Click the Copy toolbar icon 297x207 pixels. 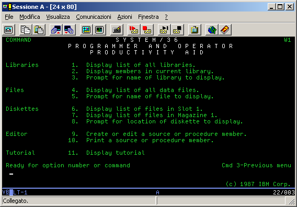point(26,30)
